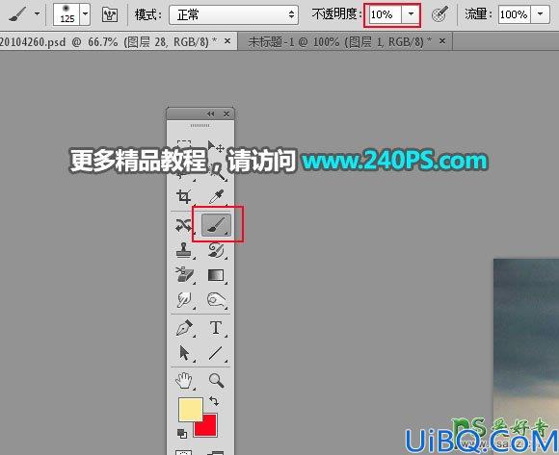Open the 流量 flow slider arrow
The image size is (559, 455).
(541, 14)
